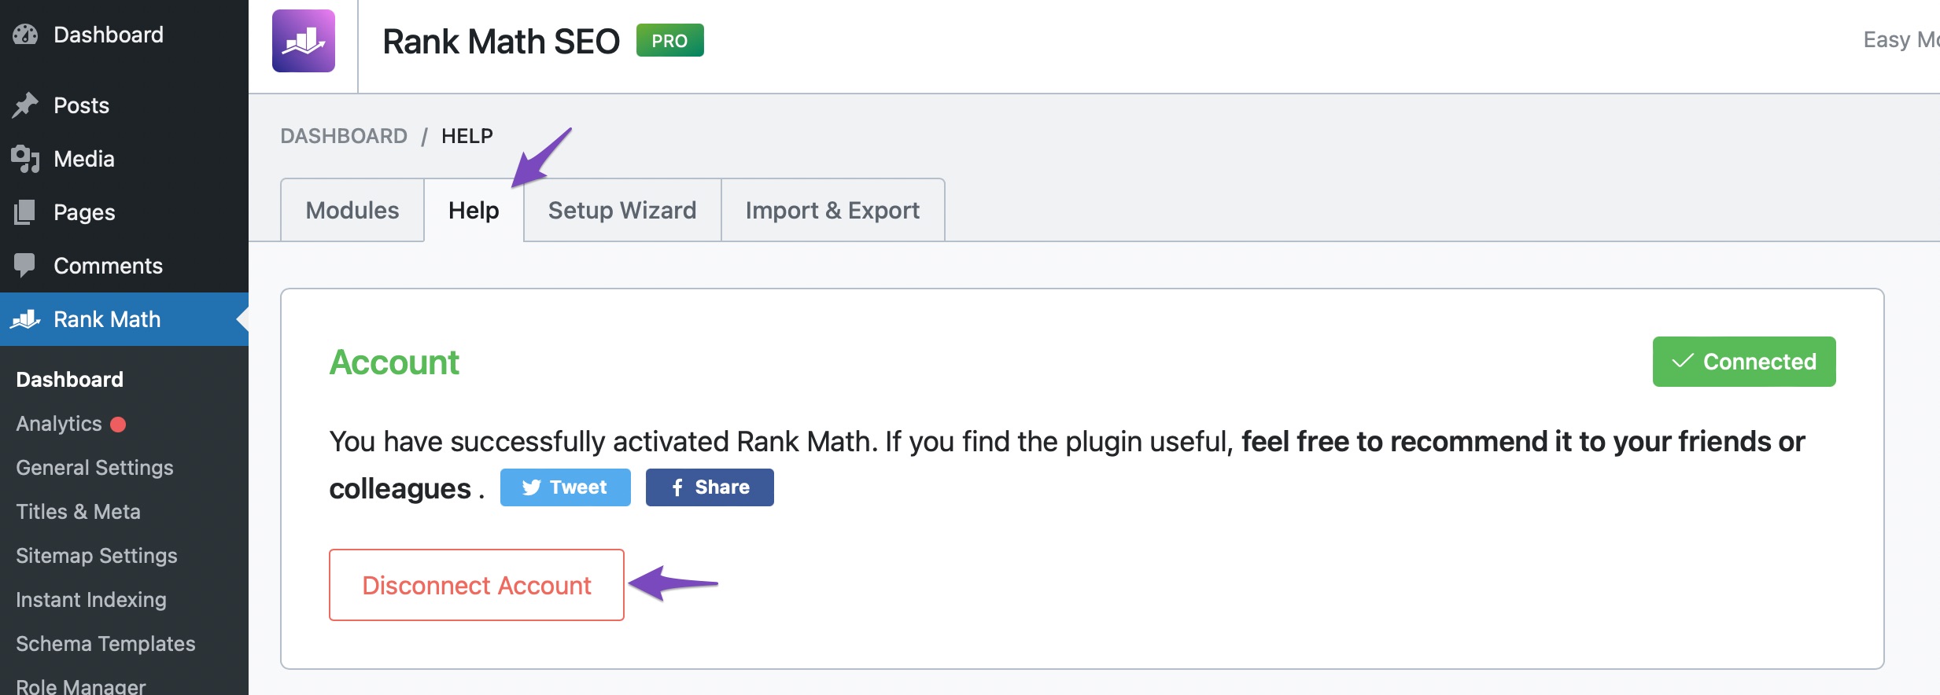Click the Facebook Share button
Screen dimensions: 1940x695
coord(710,487)
